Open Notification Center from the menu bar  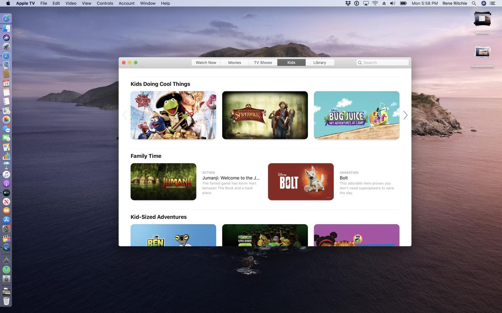(493, 3)
